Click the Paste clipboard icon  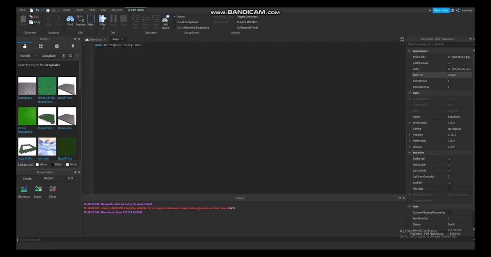coord(23,18)
